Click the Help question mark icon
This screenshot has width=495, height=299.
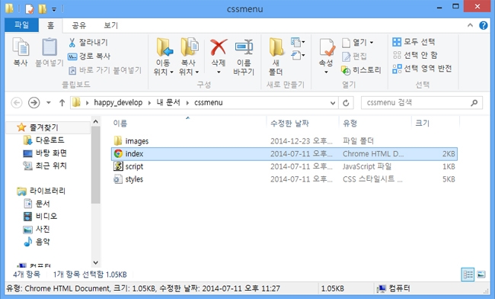(x=484, y=25)
